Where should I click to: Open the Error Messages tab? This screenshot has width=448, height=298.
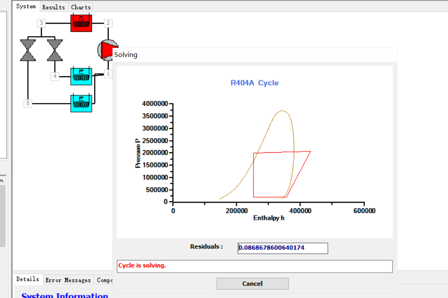68,280
